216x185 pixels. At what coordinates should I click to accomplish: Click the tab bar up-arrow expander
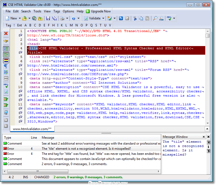[207, 129]
